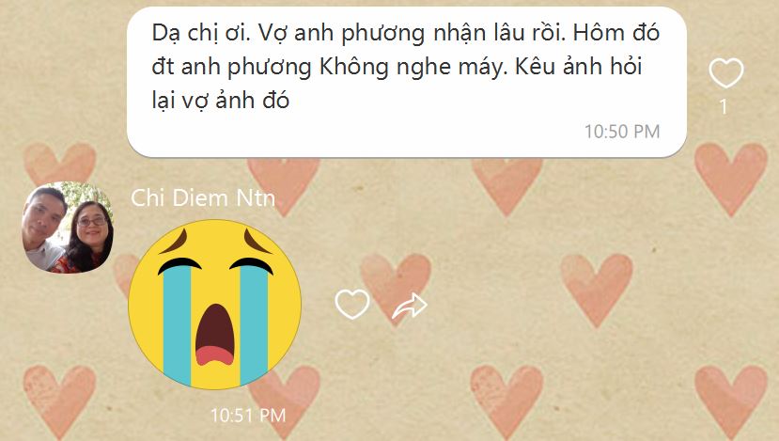The height and width of the screenshot is (441, 779).
Task: Click the left blue tear stream on the emoji
Action: [177, 325]
